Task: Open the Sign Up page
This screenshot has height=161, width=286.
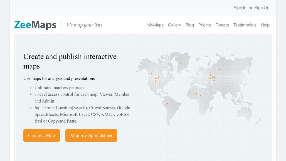Action: pyautogui.click(x=262, y=8)
